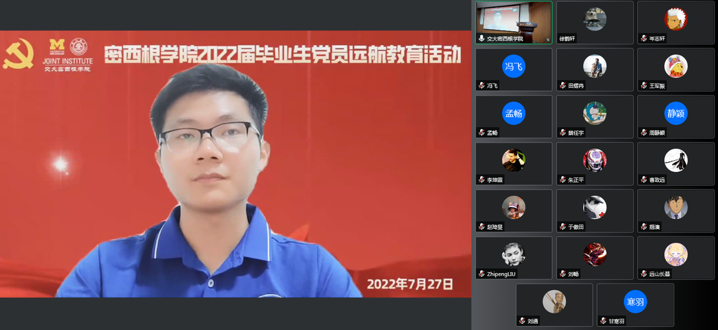Click the Doraemon avatar of 蔡任宇

pyautogui.click(x=595, y=113)
